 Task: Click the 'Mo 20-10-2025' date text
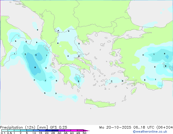coord(115,127)
